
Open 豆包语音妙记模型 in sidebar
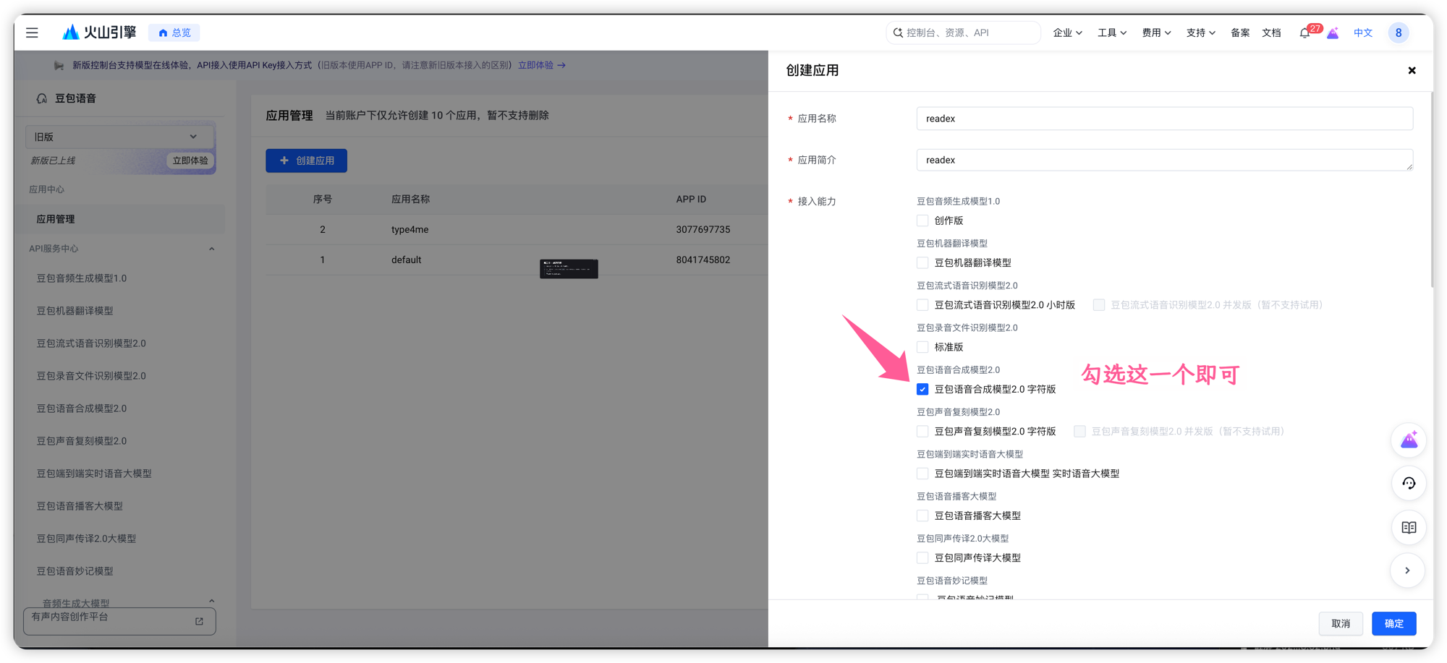[75, 571]
